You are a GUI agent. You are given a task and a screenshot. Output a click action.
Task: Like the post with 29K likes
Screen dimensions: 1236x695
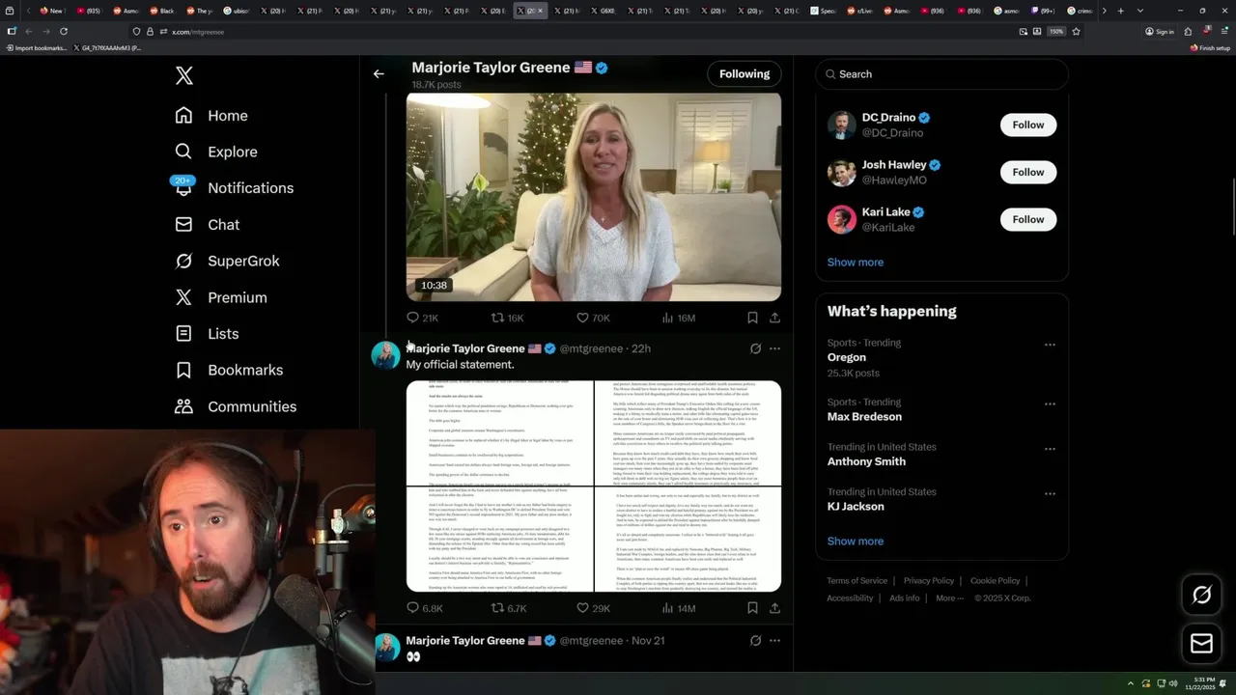pos(592,608)
